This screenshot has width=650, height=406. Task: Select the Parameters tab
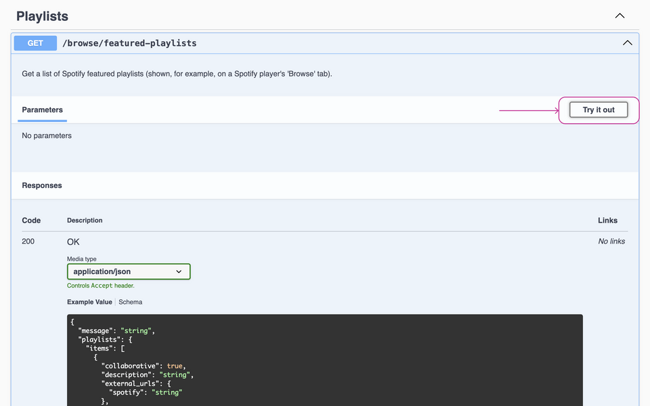tap(42, 110)
